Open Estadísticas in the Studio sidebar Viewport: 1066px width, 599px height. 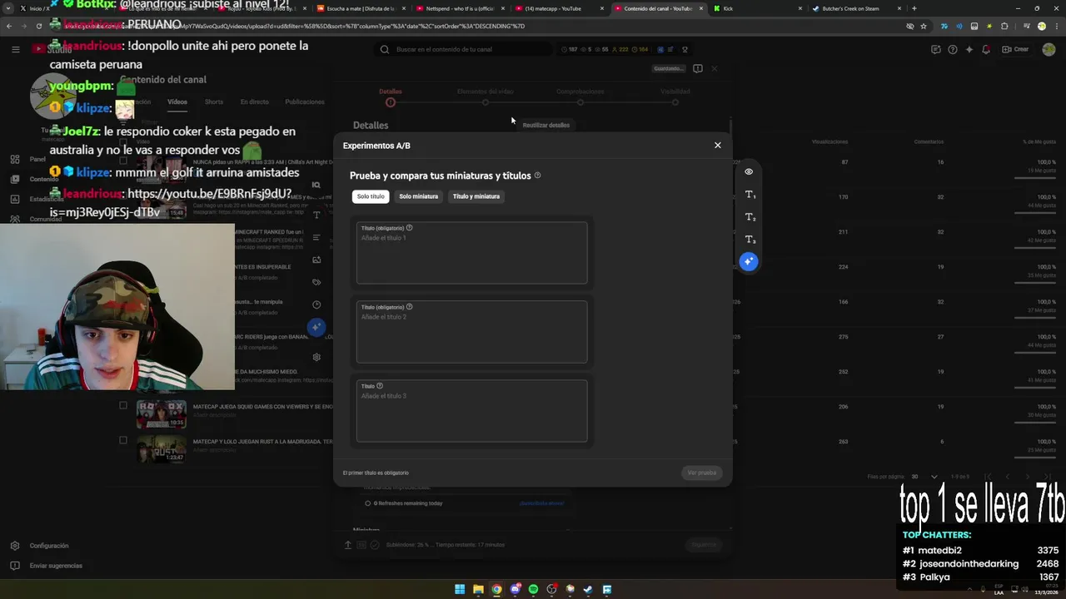click(x=47, y=199)
